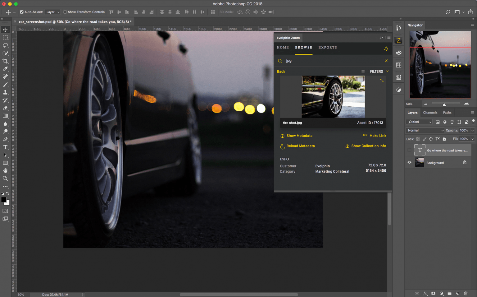The height and width of the screenshot is (297, 477).
Task: Click the Back link
Action: [x=281, y=72]
